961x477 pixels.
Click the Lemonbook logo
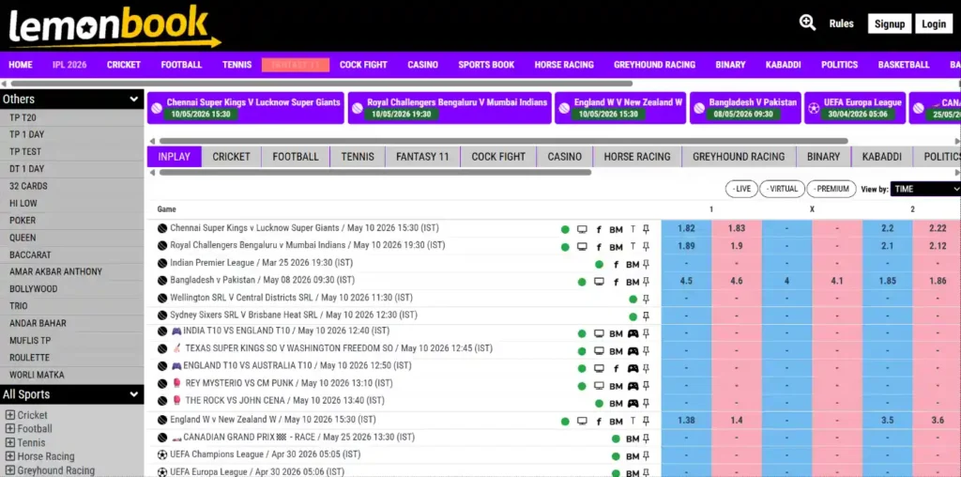pos(114,25)
